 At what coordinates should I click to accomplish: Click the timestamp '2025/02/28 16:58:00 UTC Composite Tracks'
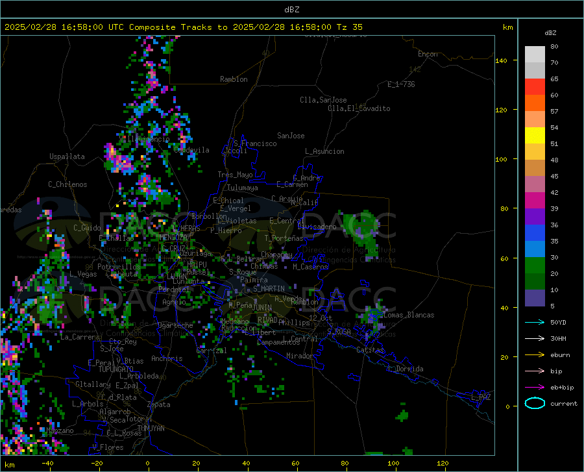pyautogui.click(x=108, y=27)
